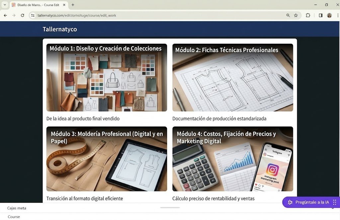Image resolution: width=340 pixels, height=220 pixels.
Task: Open the browser extensions puzzle icon
Action: tap(308, 15)
